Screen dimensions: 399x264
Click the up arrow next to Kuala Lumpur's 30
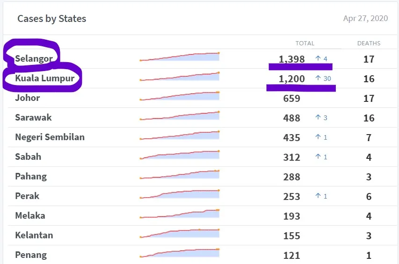318,78
